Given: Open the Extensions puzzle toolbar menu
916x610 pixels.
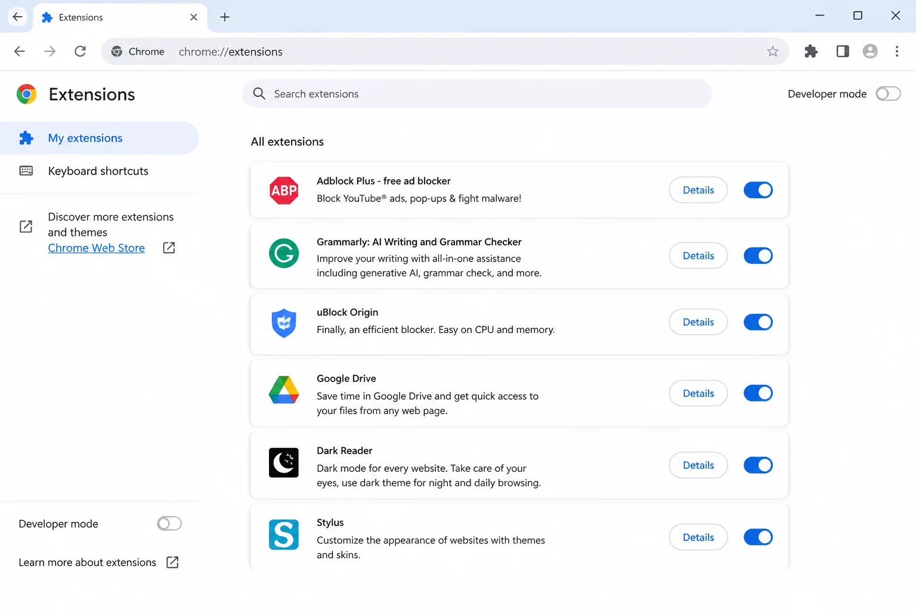Looking at the screenshot, I should (811, 51).
